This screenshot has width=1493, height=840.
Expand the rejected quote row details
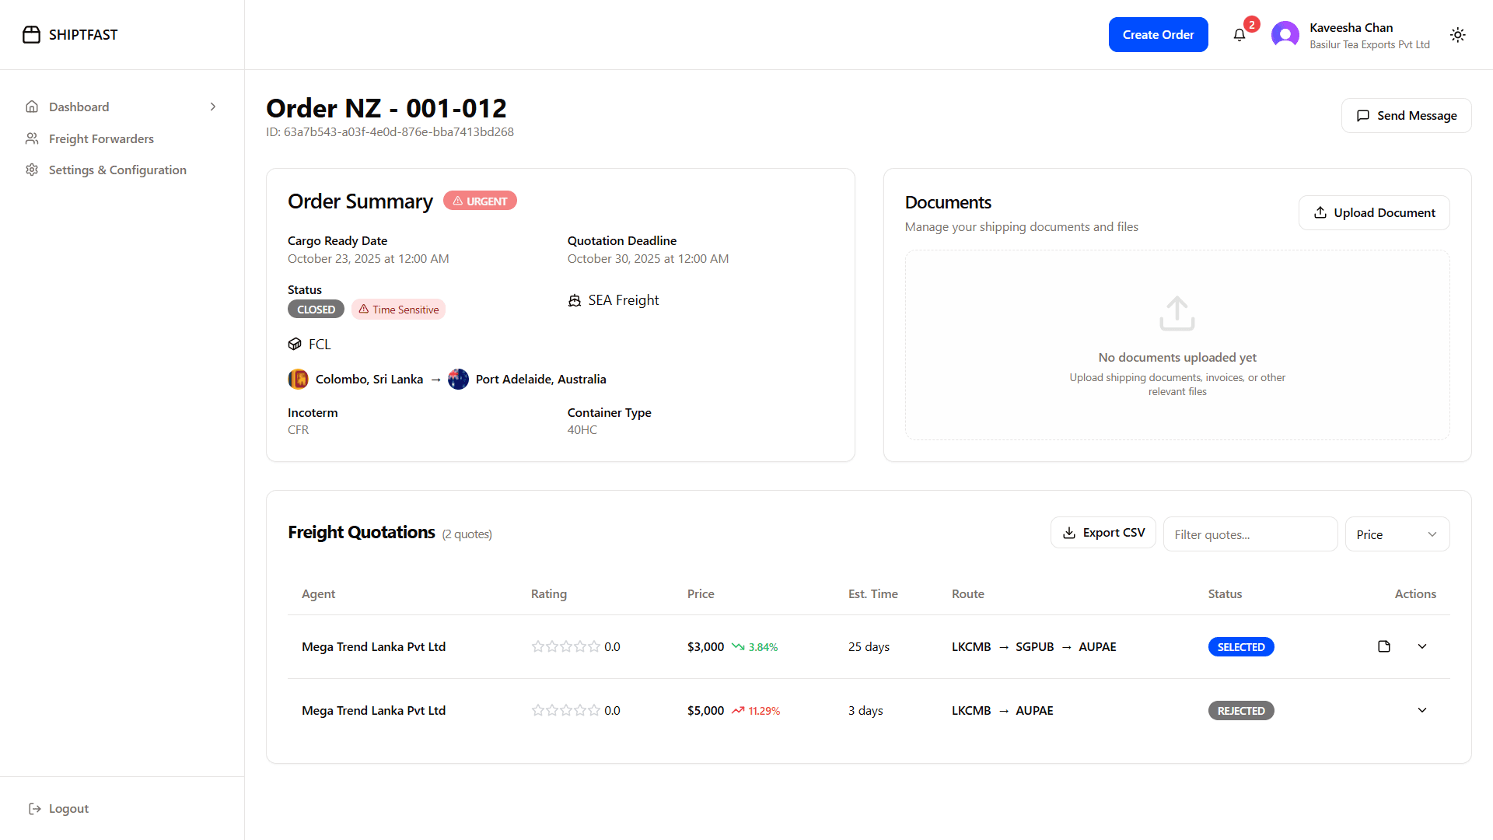click(1422, 710)
